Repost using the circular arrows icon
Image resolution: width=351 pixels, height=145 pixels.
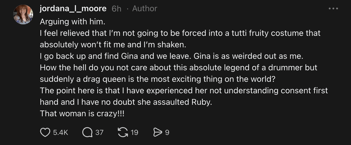123,132
